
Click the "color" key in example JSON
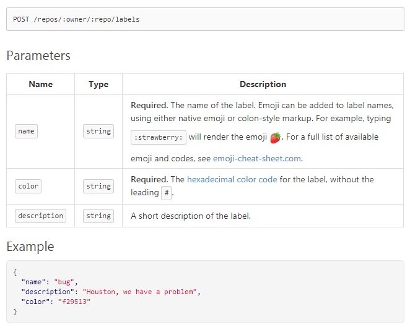click(x=35, y=302)
